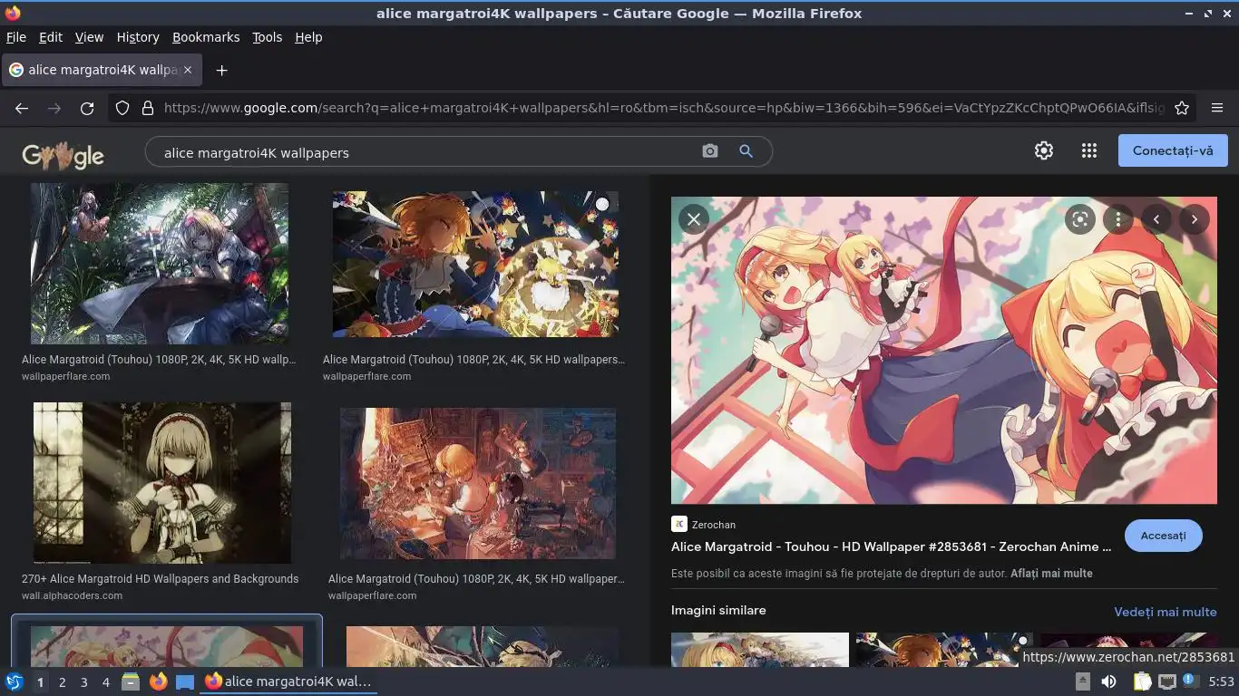The width and height of the screenshot is (1239, 696).
Task: Click the Accesați visit button
Action: 1164,536
